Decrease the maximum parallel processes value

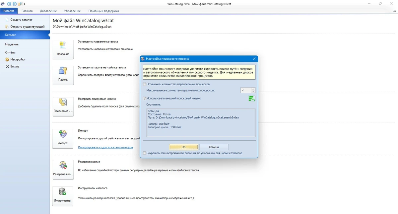(253, 91)
